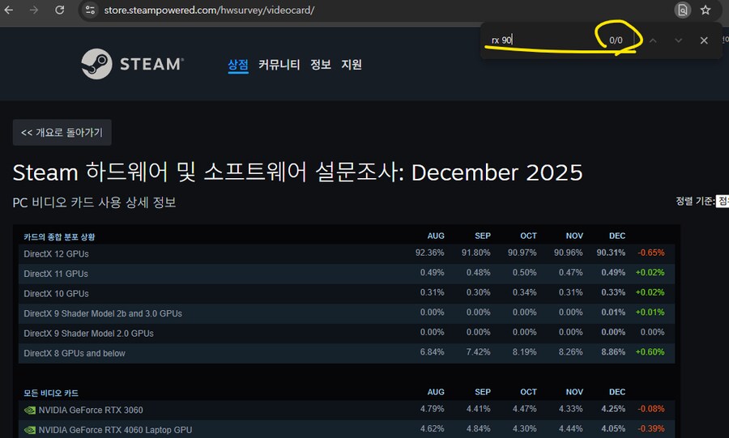
Task: Click the 모든 비디오 카드 header
Action: pos(51,393)
